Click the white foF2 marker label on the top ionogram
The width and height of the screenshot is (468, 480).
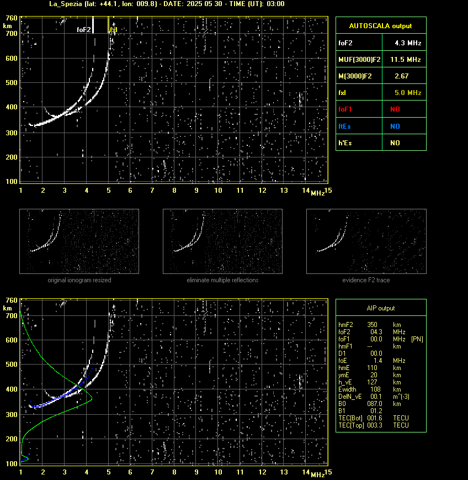pos(83,30)
